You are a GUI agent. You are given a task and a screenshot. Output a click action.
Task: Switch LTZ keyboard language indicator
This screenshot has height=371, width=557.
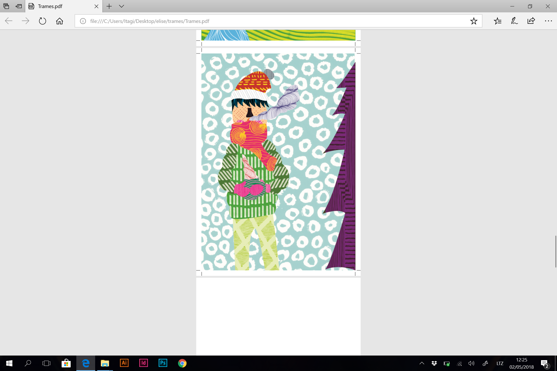click(x=500, y=363)
